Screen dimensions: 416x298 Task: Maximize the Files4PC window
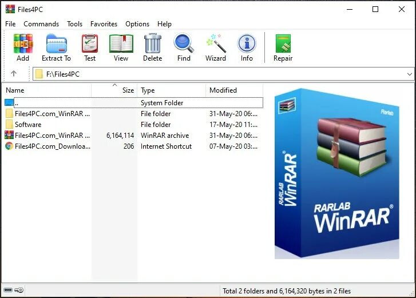375,9
